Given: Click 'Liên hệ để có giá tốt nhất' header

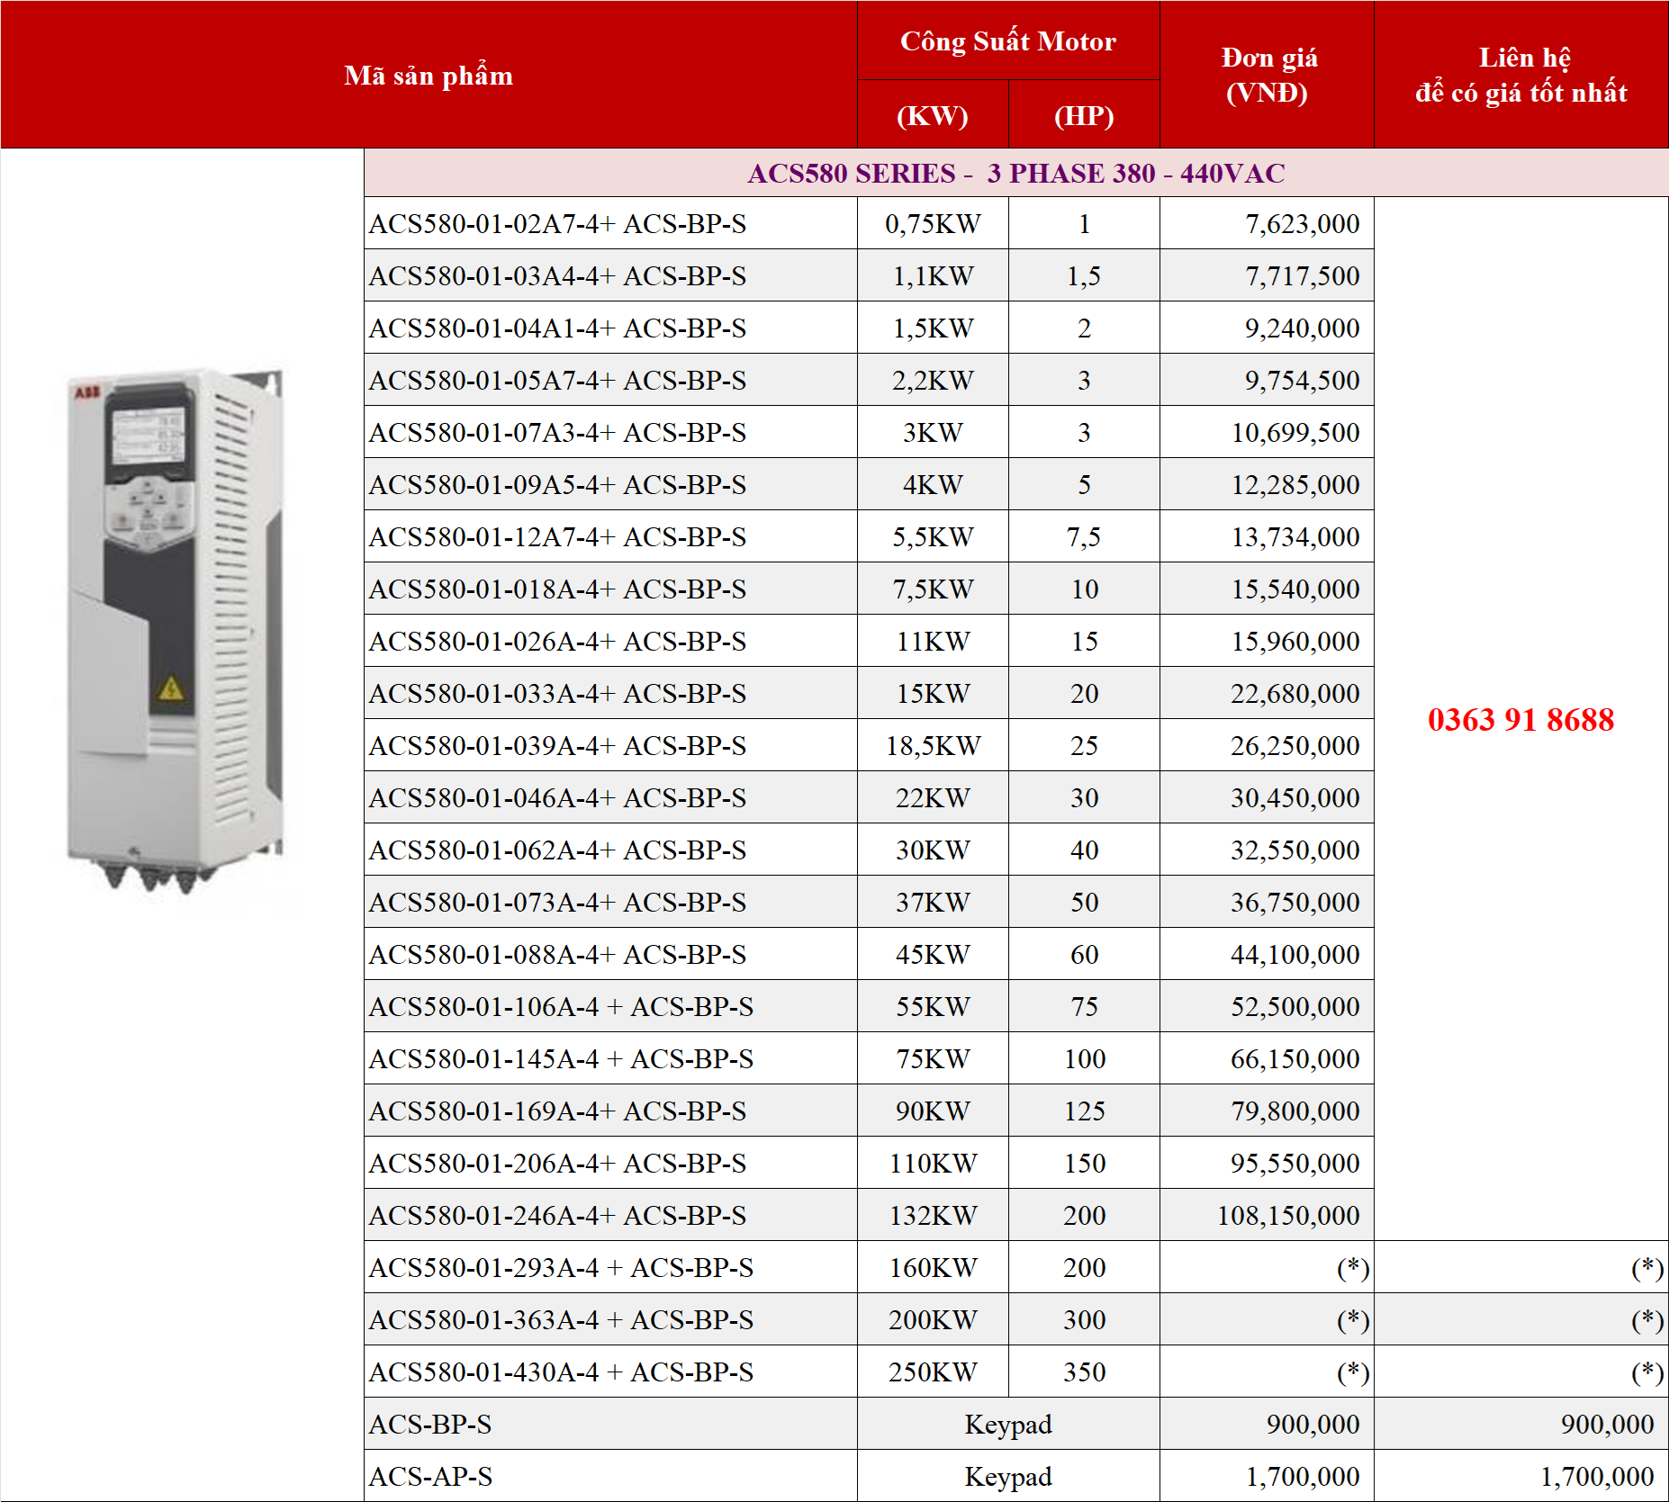Looking at the screenshot, I should pyautogui.click(x=1521, y=75).
